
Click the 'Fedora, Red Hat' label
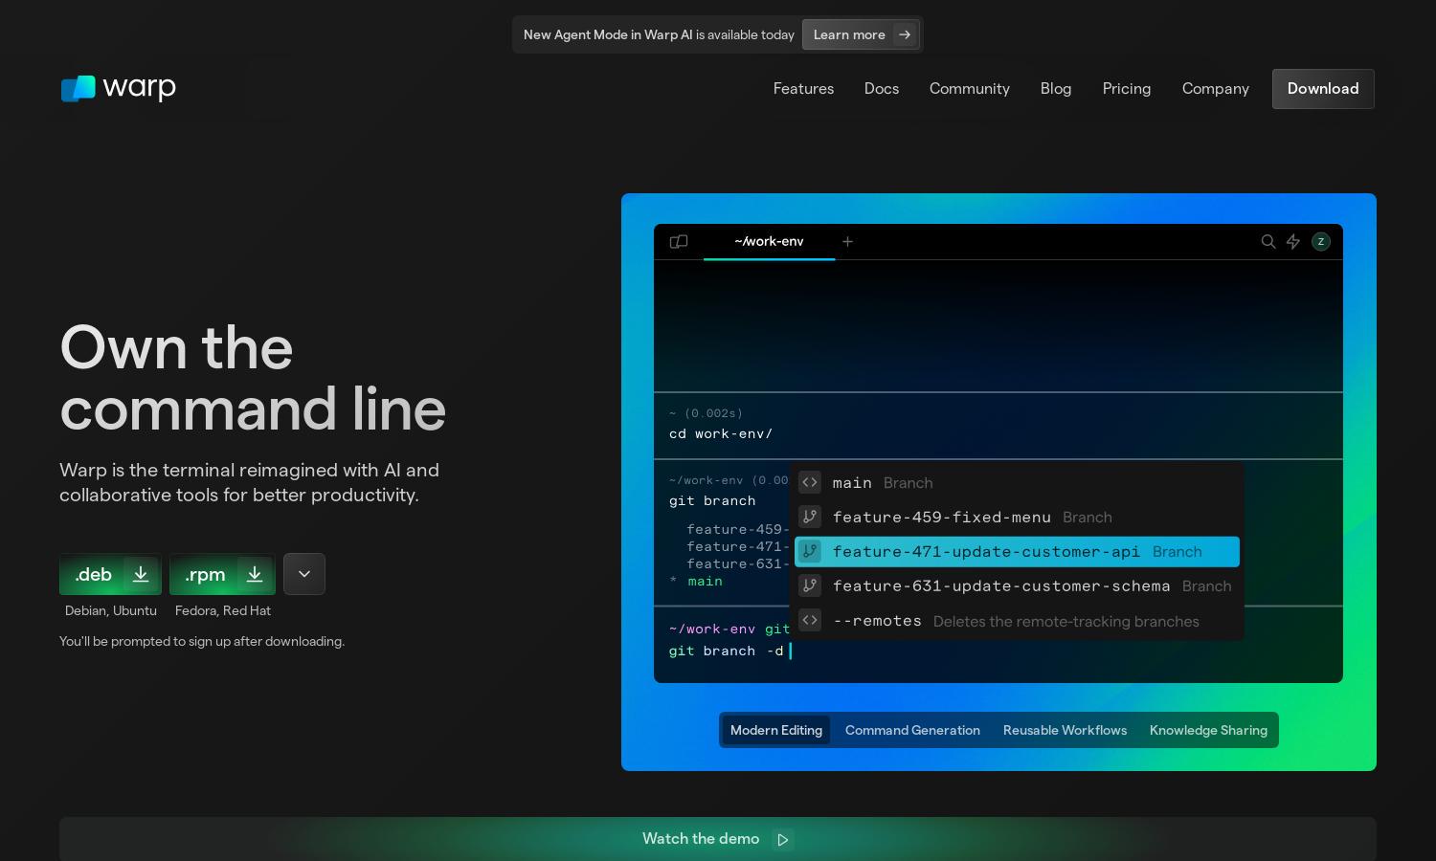coord(223,610)
